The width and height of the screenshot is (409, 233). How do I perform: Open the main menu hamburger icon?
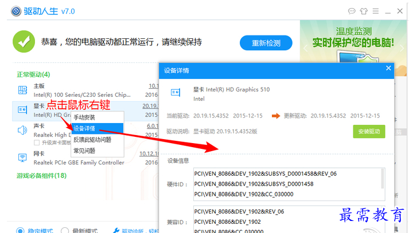376,11
